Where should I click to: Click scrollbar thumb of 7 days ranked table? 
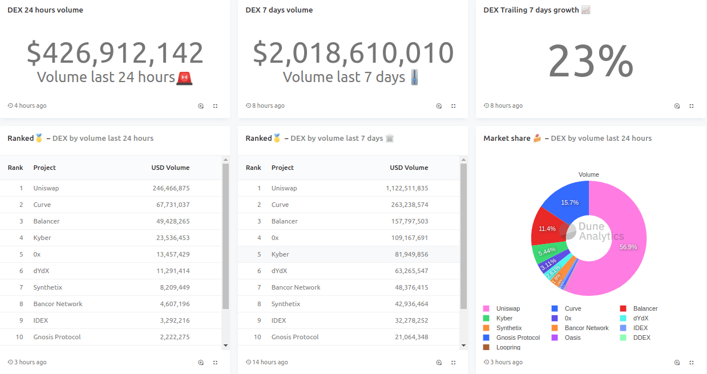[x=463, y=237]
